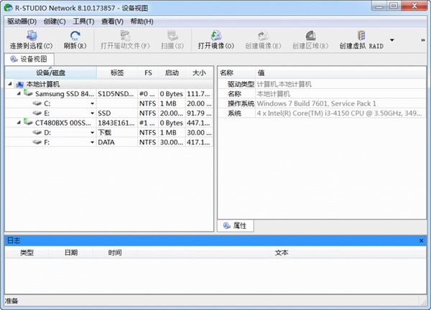This screenshot has width=431, height=310.
Task: Open the 帮助(H) menu
Action: (x=142, y=22)
